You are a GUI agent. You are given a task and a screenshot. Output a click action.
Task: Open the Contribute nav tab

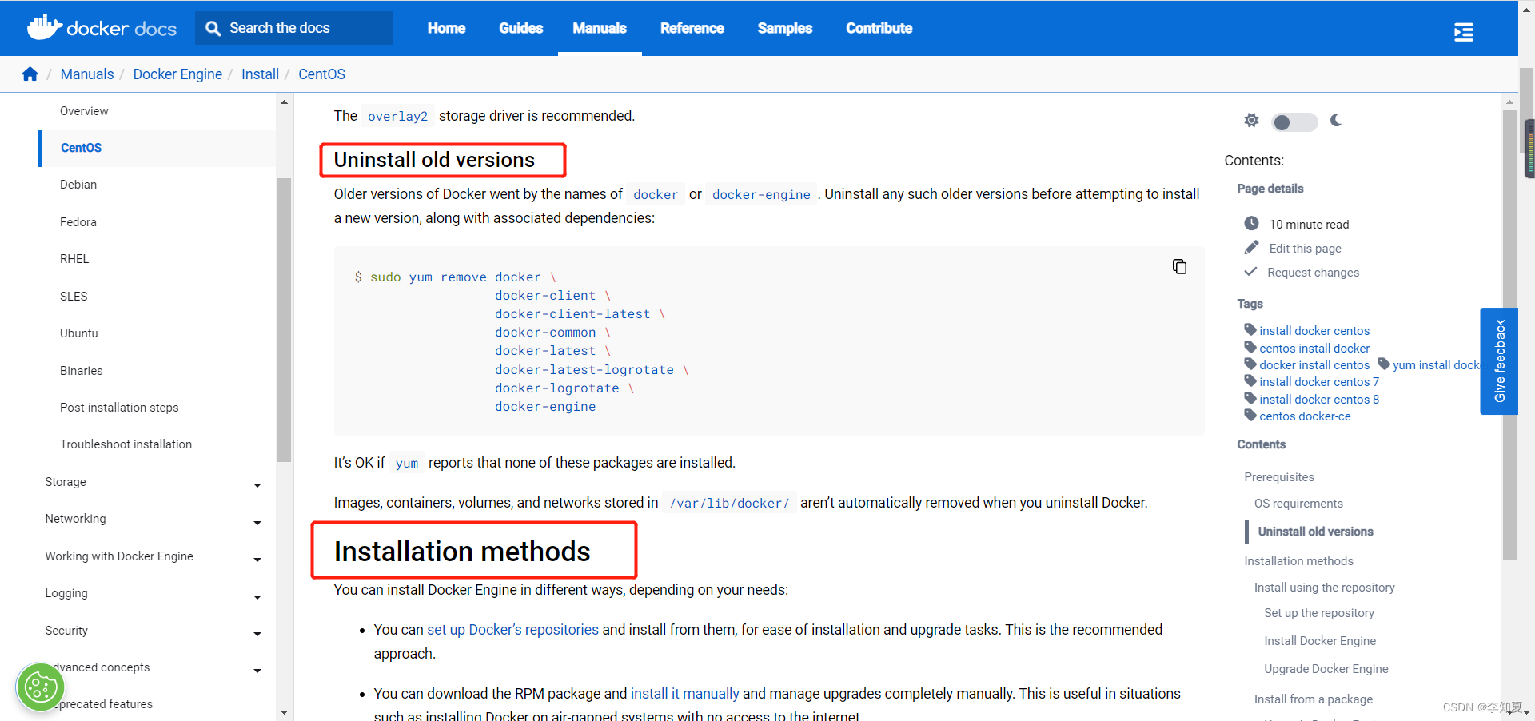879,28
